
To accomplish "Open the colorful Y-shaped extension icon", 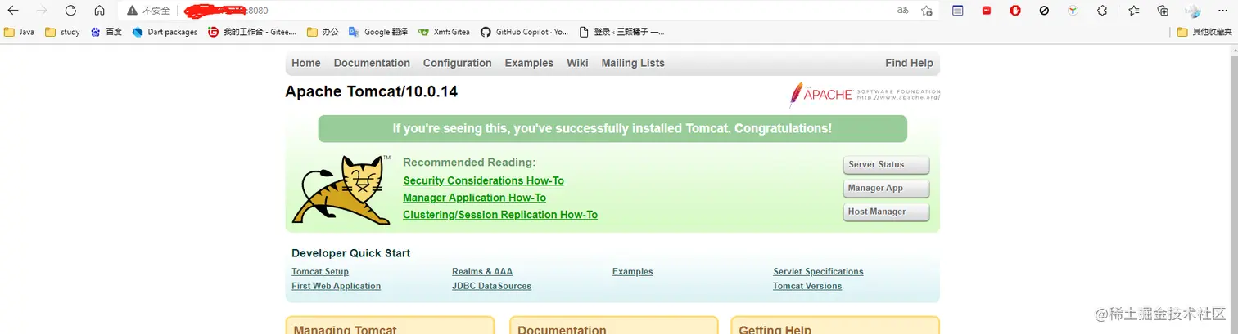I will click(x=1073, y=11).
